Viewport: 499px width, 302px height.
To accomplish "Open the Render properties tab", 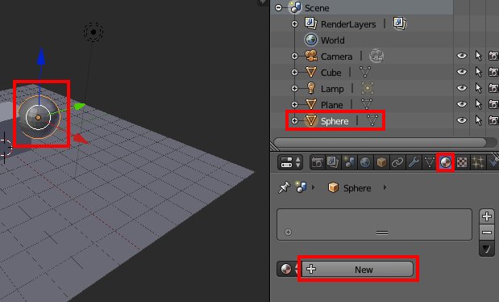I will click(x=318, y=162).
